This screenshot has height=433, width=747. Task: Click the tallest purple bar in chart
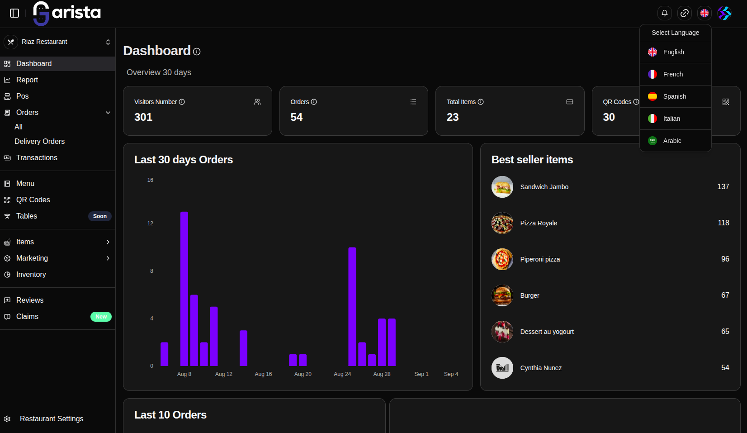tap(184, 289)
